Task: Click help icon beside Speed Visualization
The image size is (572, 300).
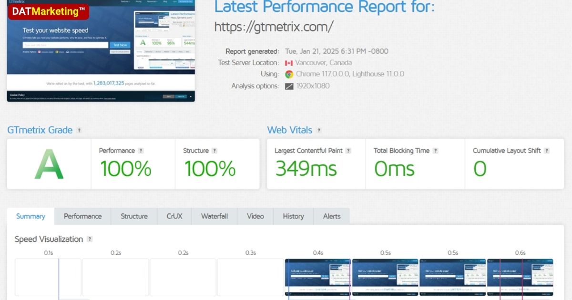Action: point(90,239)
